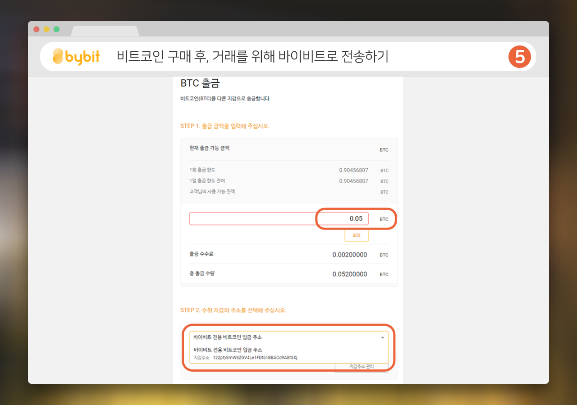
Task: Click the 1회 출금 한도 value 0.90456807
Action: coord(353,170)
